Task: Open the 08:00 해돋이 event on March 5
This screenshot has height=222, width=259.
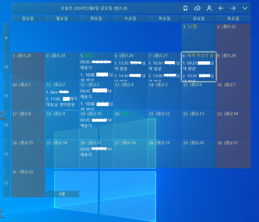Action: 96,65
